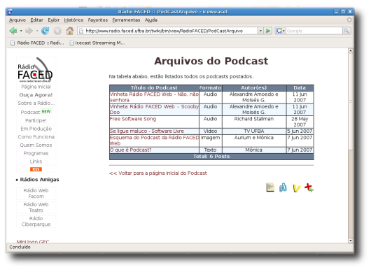Open the URL bar history dropdown
This screenshot has width=371, height=272.
click(260, 31)
